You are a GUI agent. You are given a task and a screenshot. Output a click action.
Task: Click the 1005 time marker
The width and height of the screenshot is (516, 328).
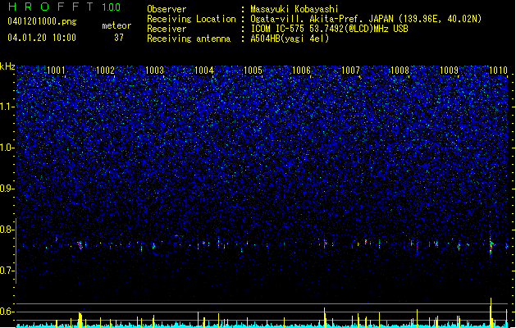[x=253, y=71]
